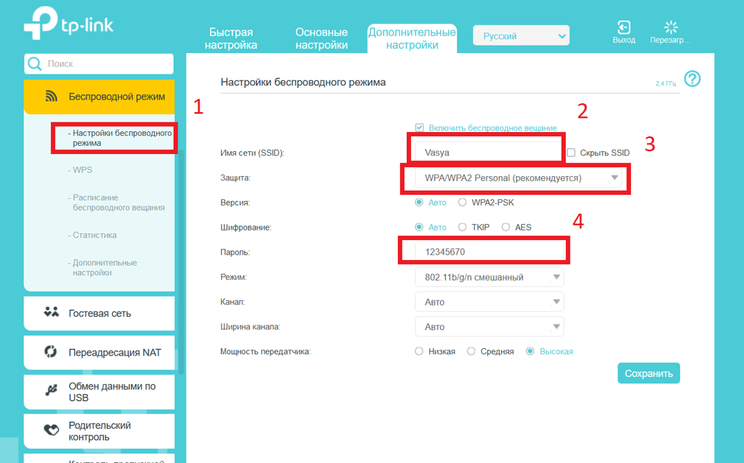The image size is (744, 463).
Task: Click the Wi-Fi icon for Беспроводной режим
Action: click(x=52, y=96)
